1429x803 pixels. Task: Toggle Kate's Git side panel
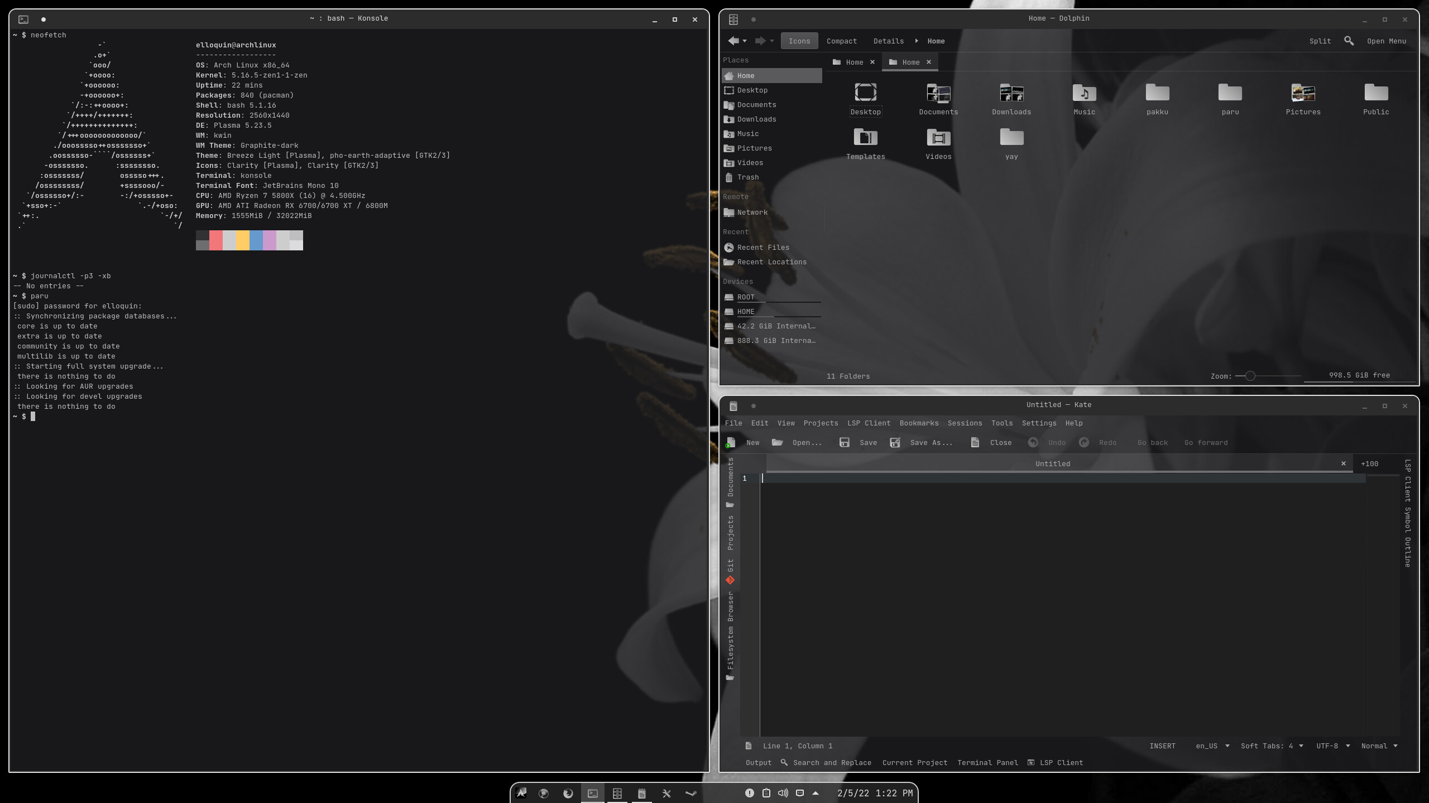pos(730,572)
